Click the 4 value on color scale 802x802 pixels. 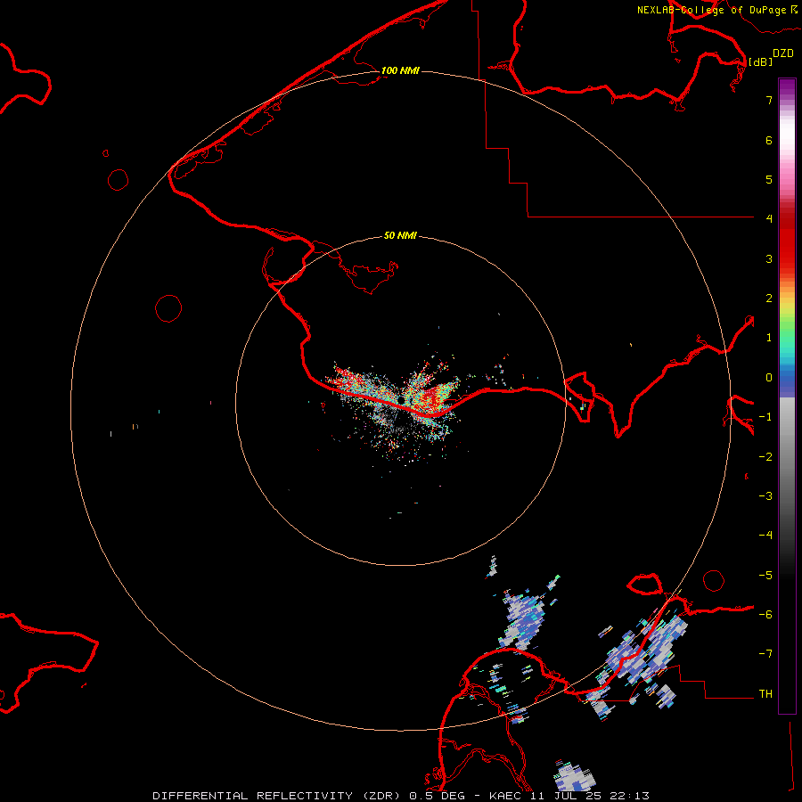(x=769, y=219)
